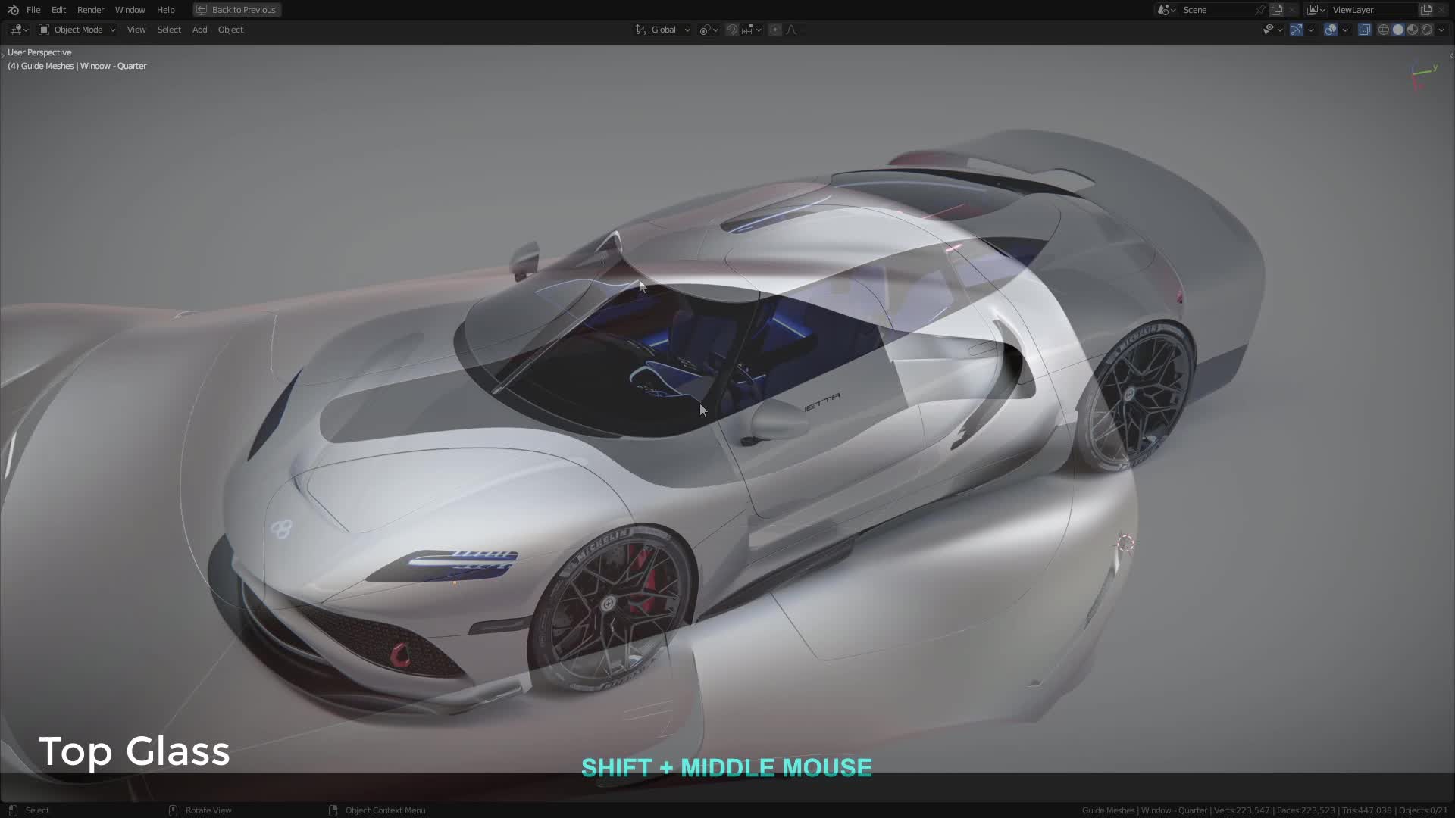Click the new scene icon
This screenshot has height=818, width=1455.
pyautogui.click(x=1277, y=10)
